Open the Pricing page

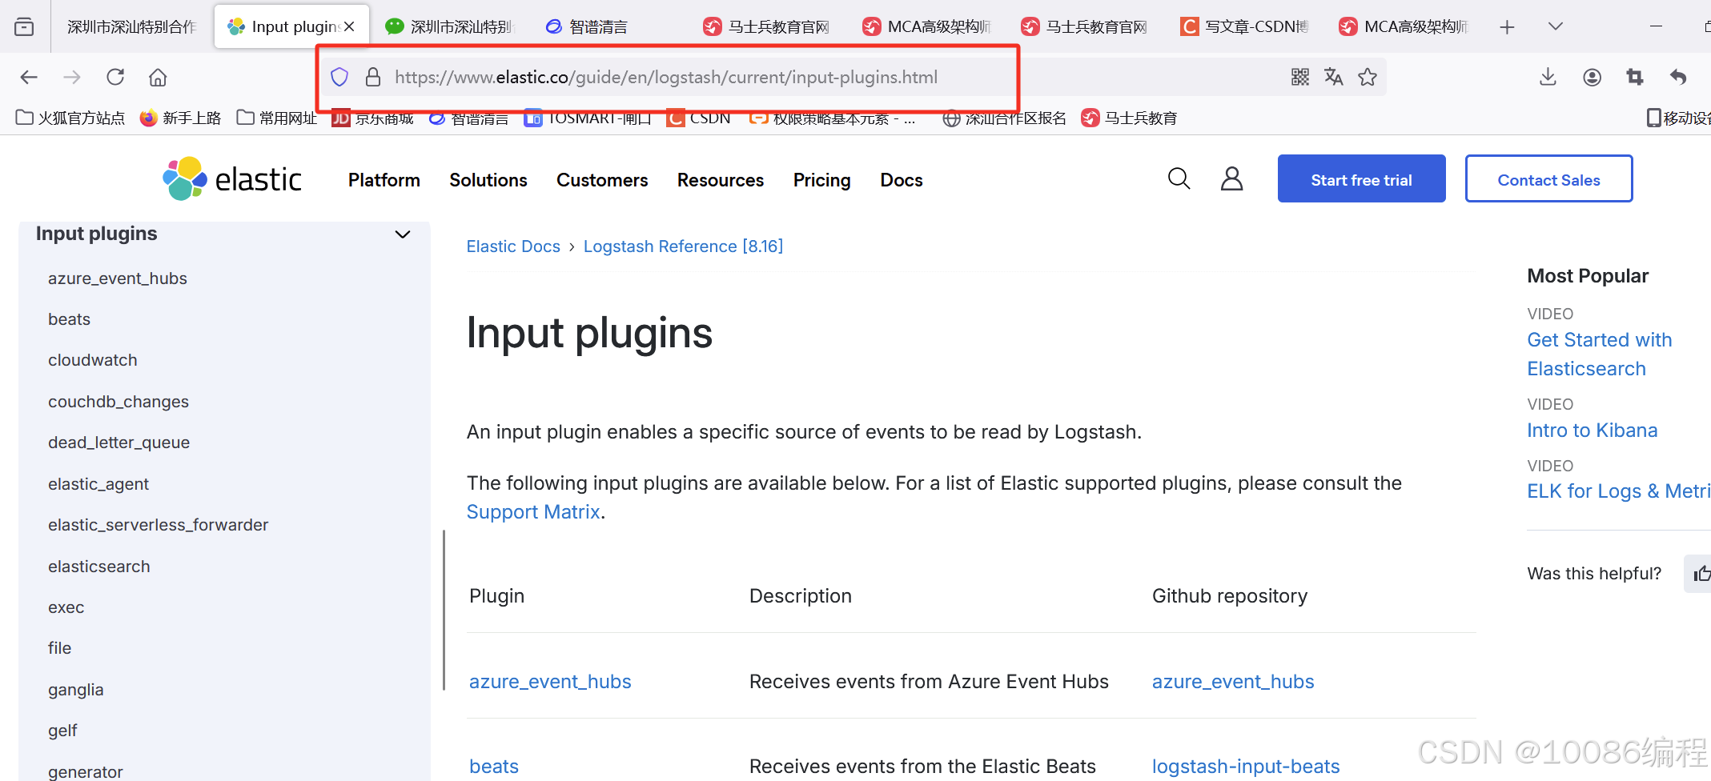coord(822,180)
